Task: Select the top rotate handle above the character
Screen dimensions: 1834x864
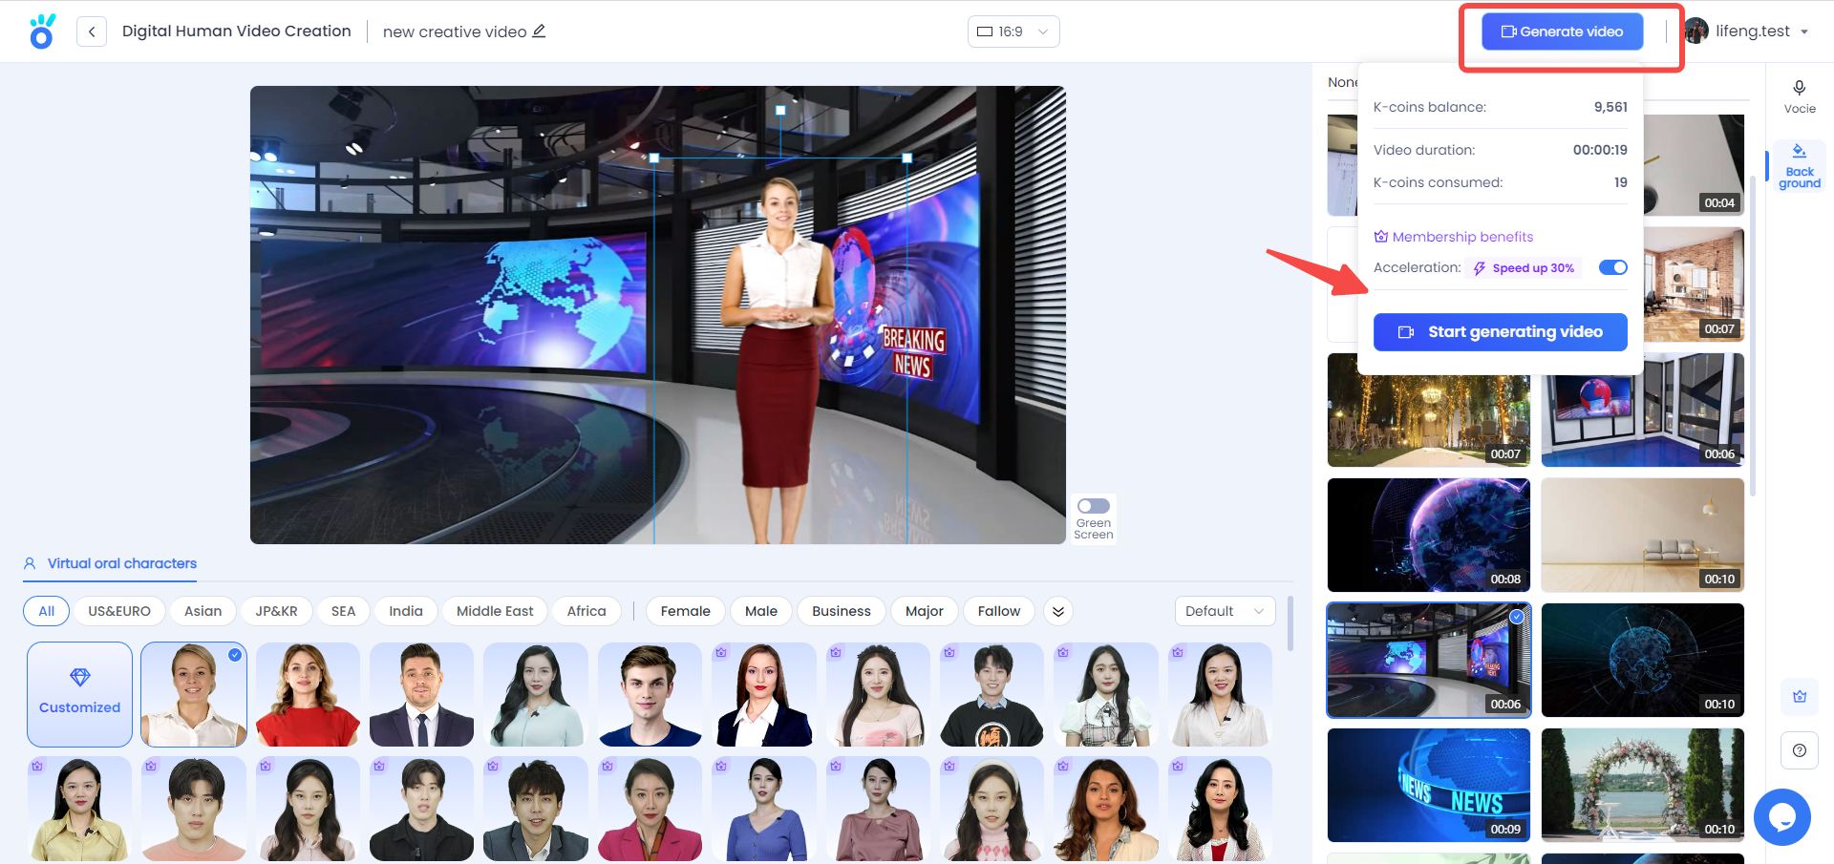Action: (x=780, y=111)
